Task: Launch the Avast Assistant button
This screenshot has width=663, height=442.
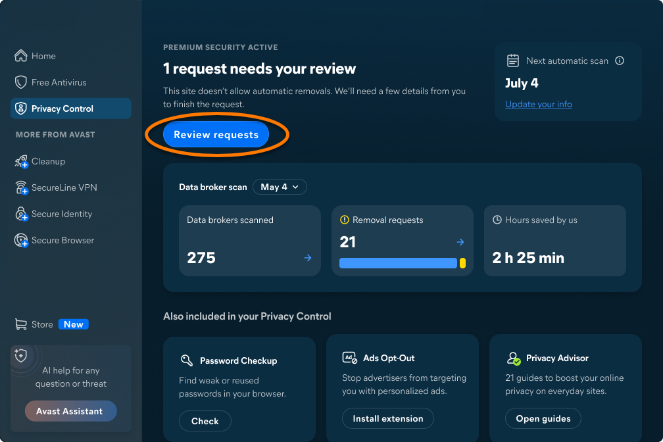Action: pyautogui.click(x=70, y=411)
